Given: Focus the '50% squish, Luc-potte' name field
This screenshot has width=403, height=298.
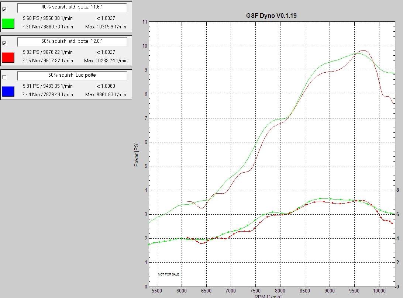Looking at the screenshot, I should click(x=72, y=76).
